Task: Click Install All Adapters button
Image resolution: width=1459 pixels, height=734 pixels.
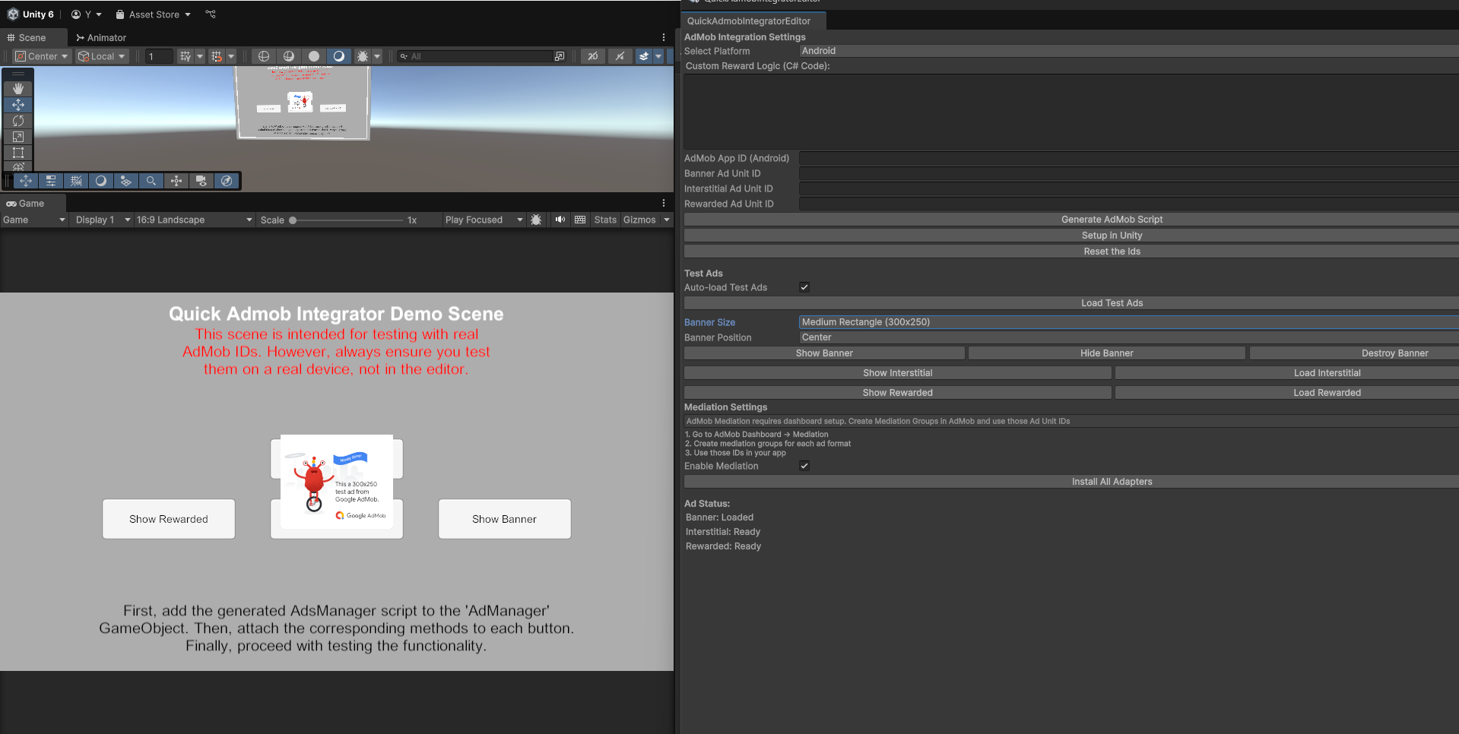Action: coord(1071,482)
